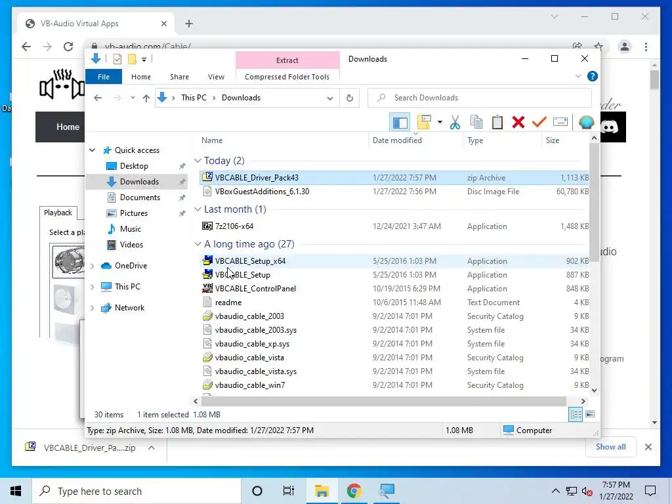Open Chrome's profile avatar icon
672x504 pixels.
pos(625,47)
